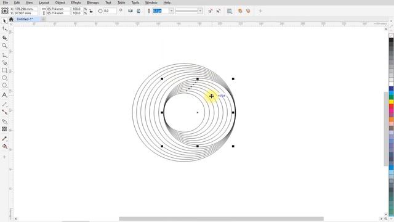Select the Zoom tool in toolbox
The width and height of the screenshot is (394, 222).
[x=4, y=46]
